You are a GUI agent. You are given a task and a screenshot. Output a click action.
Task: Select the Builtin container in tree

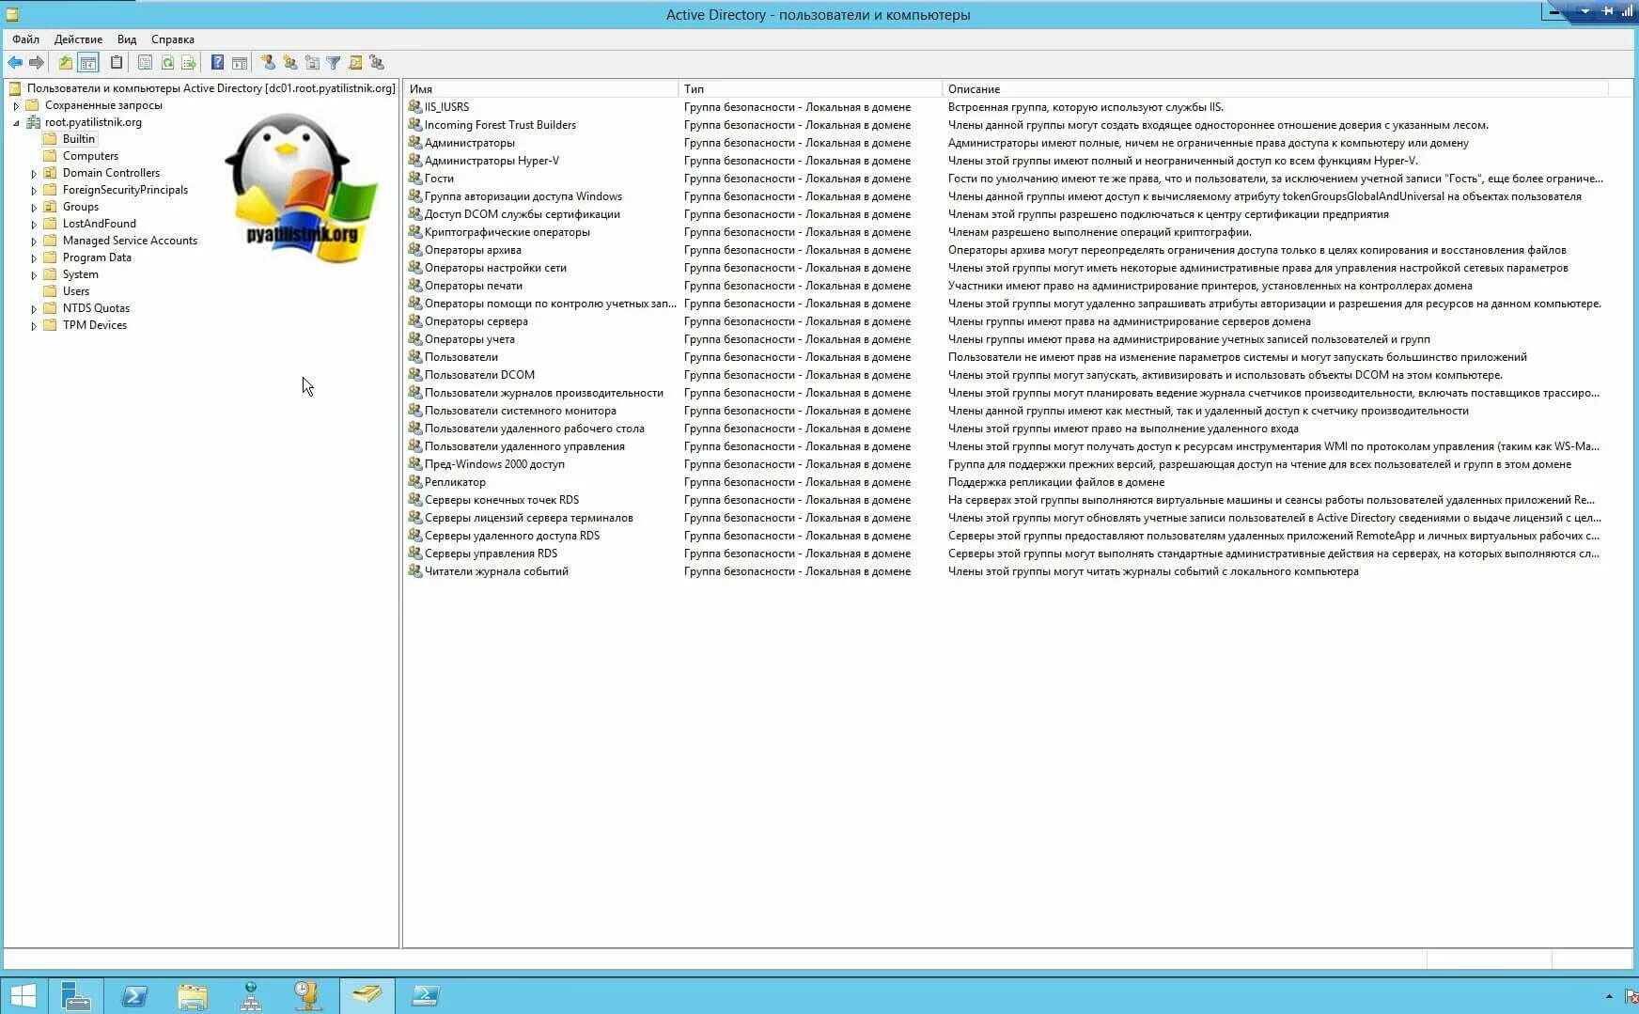[79, 139]
